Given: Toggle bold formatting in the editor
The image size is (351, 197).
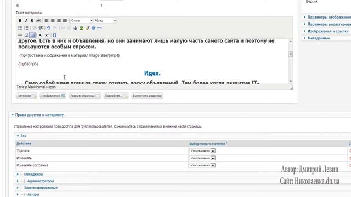Looking at the screenshot, I should 20,21.
